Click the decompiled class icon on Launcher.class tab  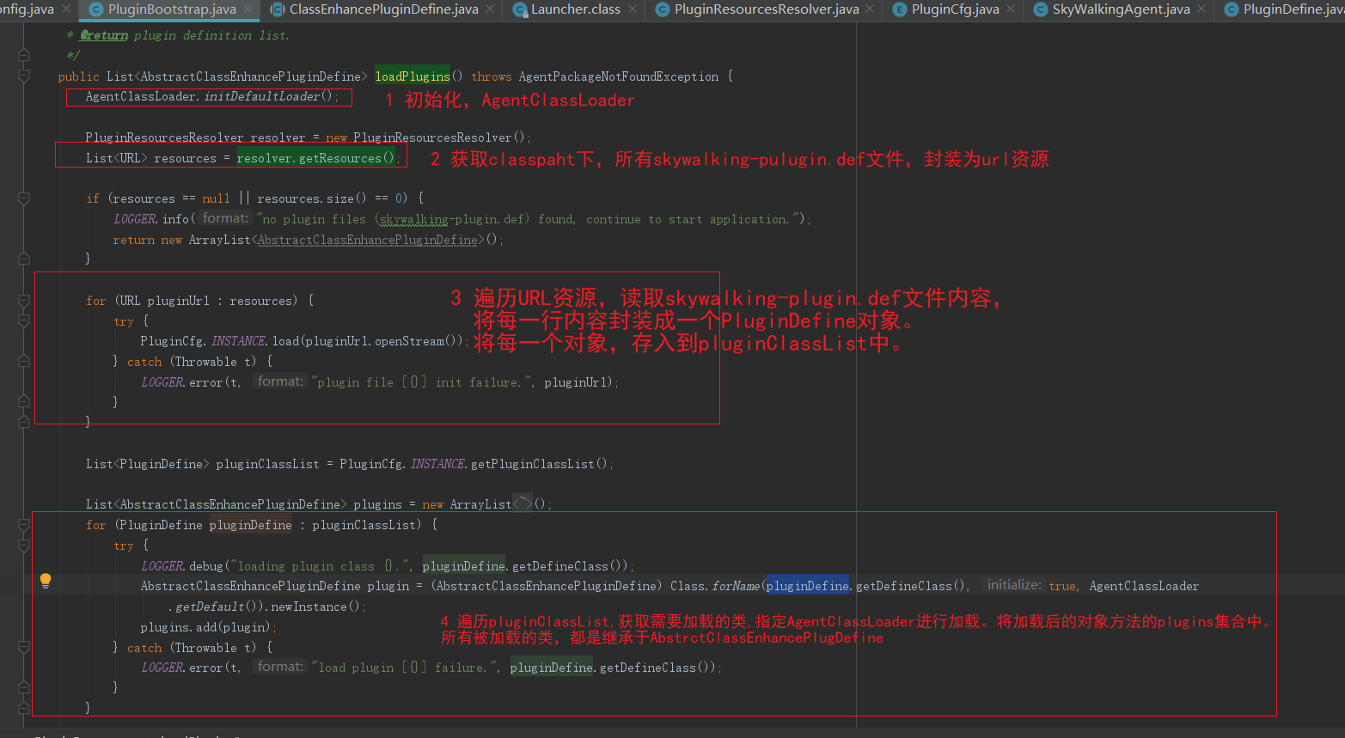click(x=519, y=11)
